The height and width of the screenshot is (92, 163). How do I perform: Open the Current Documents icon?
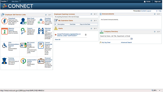tap(41, 45)
